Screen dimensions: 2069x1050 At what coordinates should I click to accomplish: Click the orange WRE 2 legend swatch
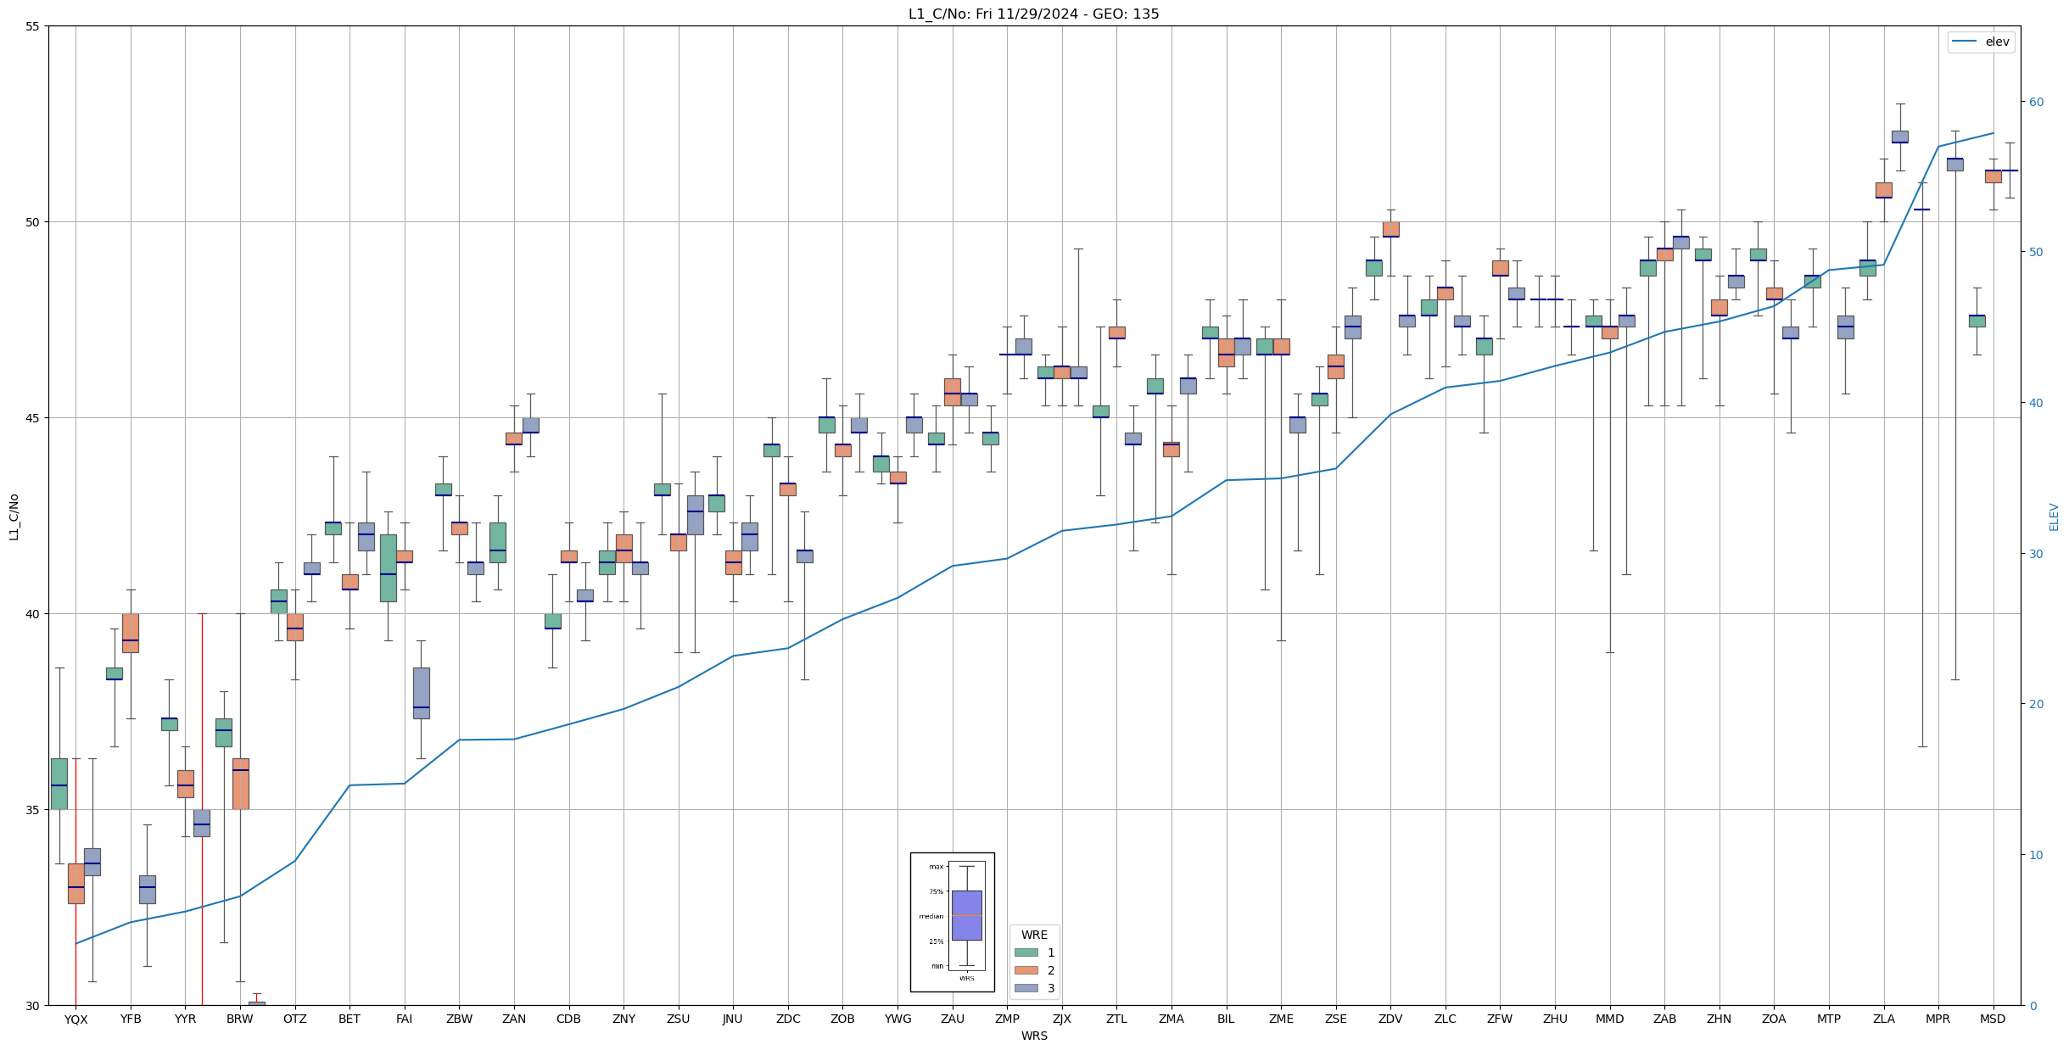point(1026,970)
